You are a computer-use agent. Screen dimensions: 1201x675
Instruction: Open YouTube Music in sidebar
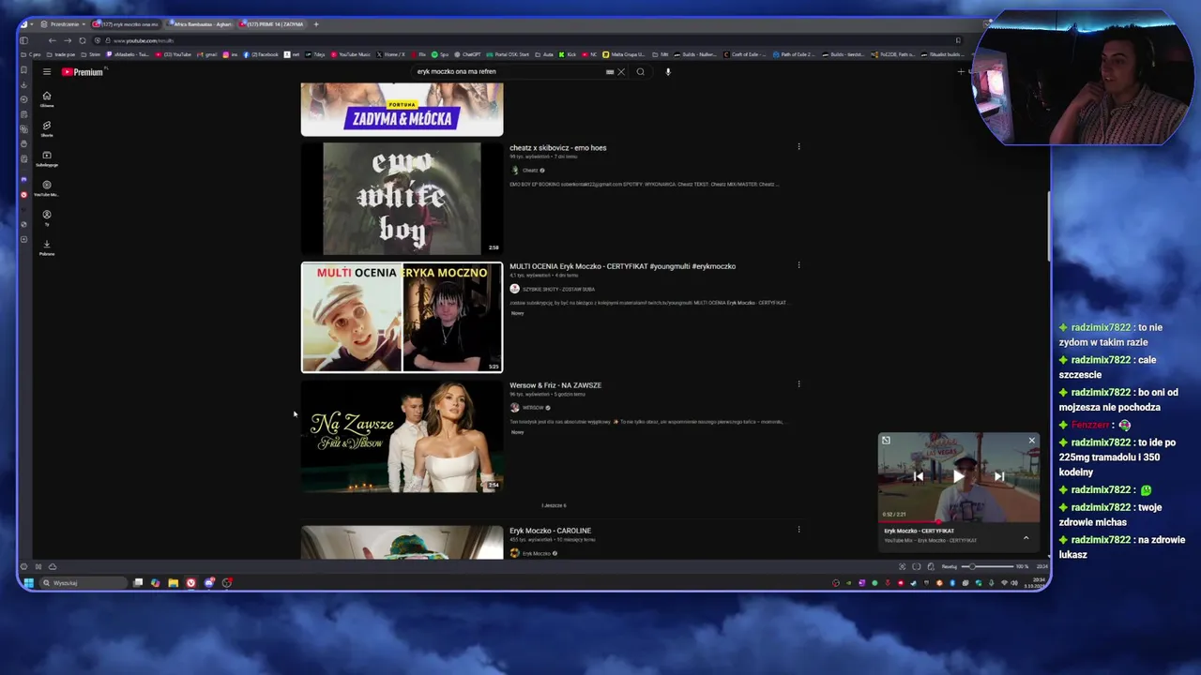[47, 187]
